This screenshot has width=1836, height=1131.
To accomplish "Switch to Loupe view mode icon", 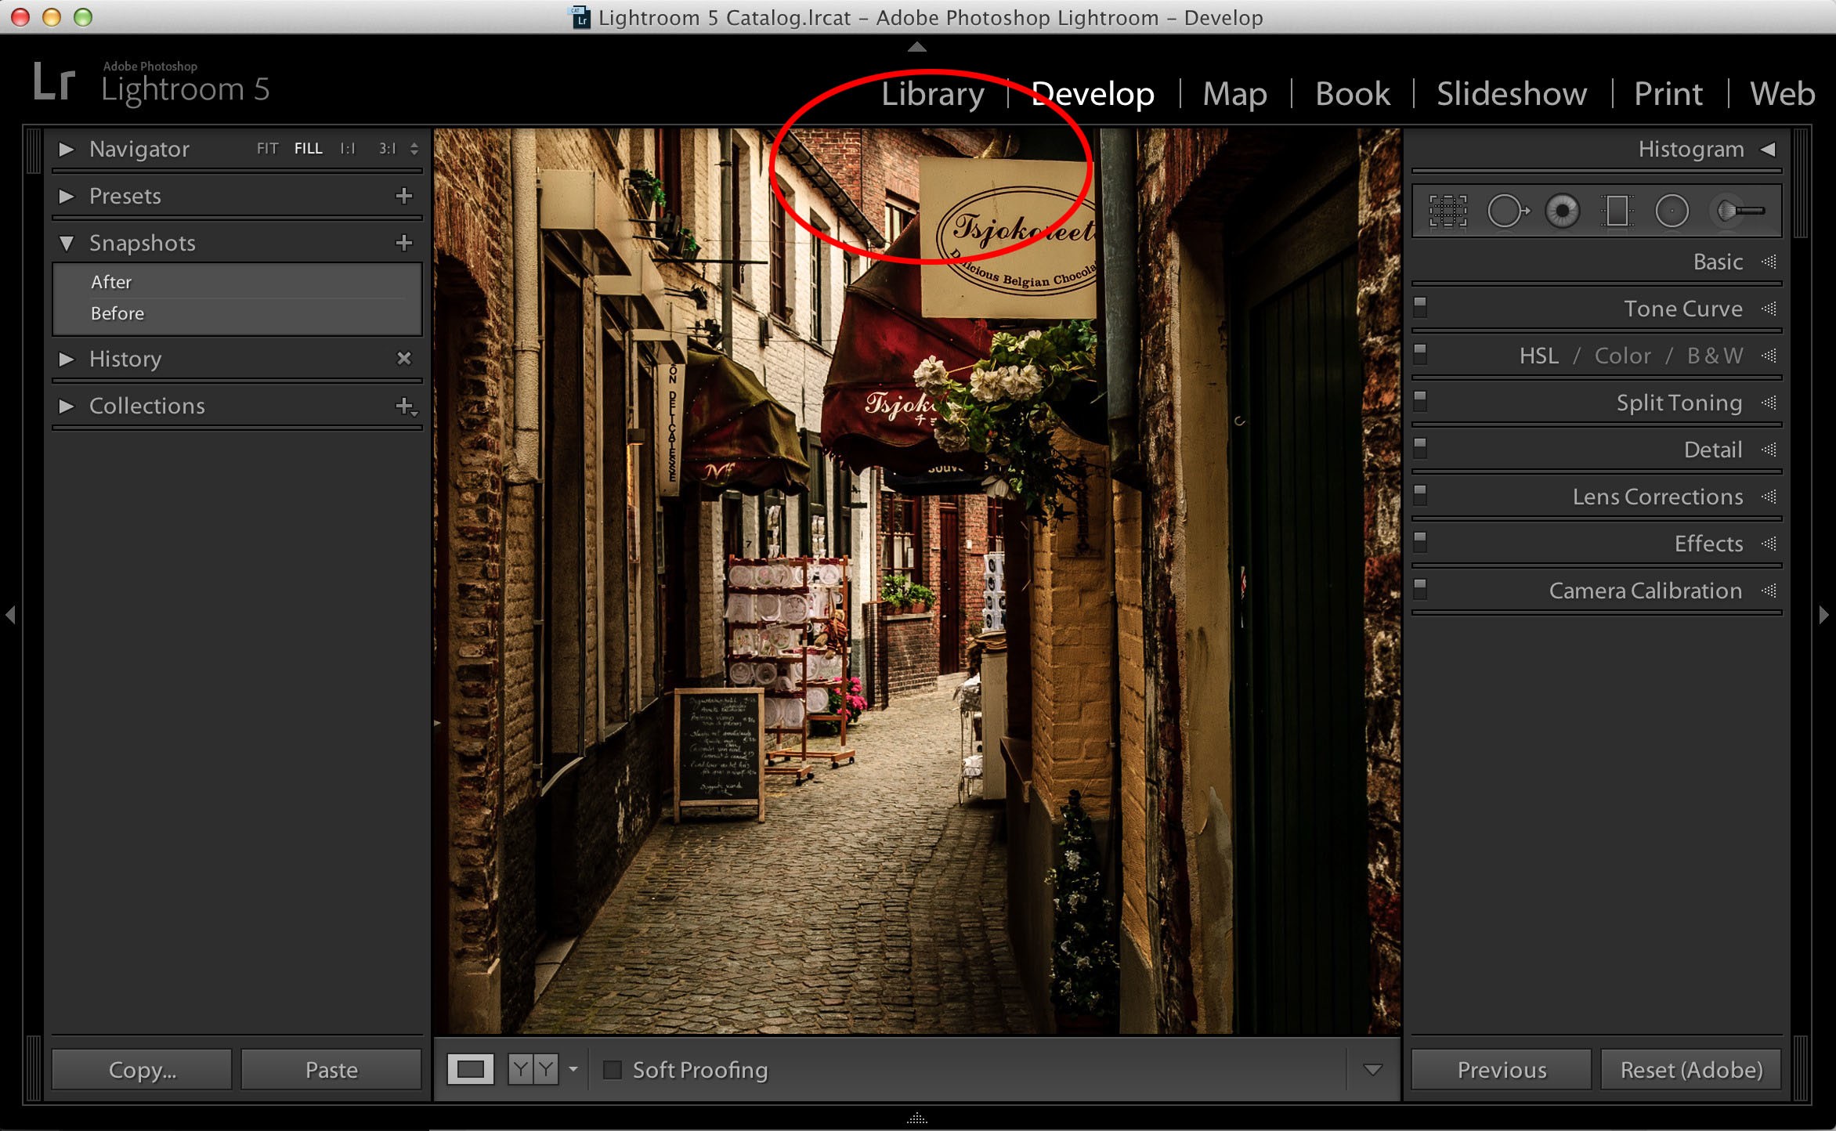I will 471,1069.
